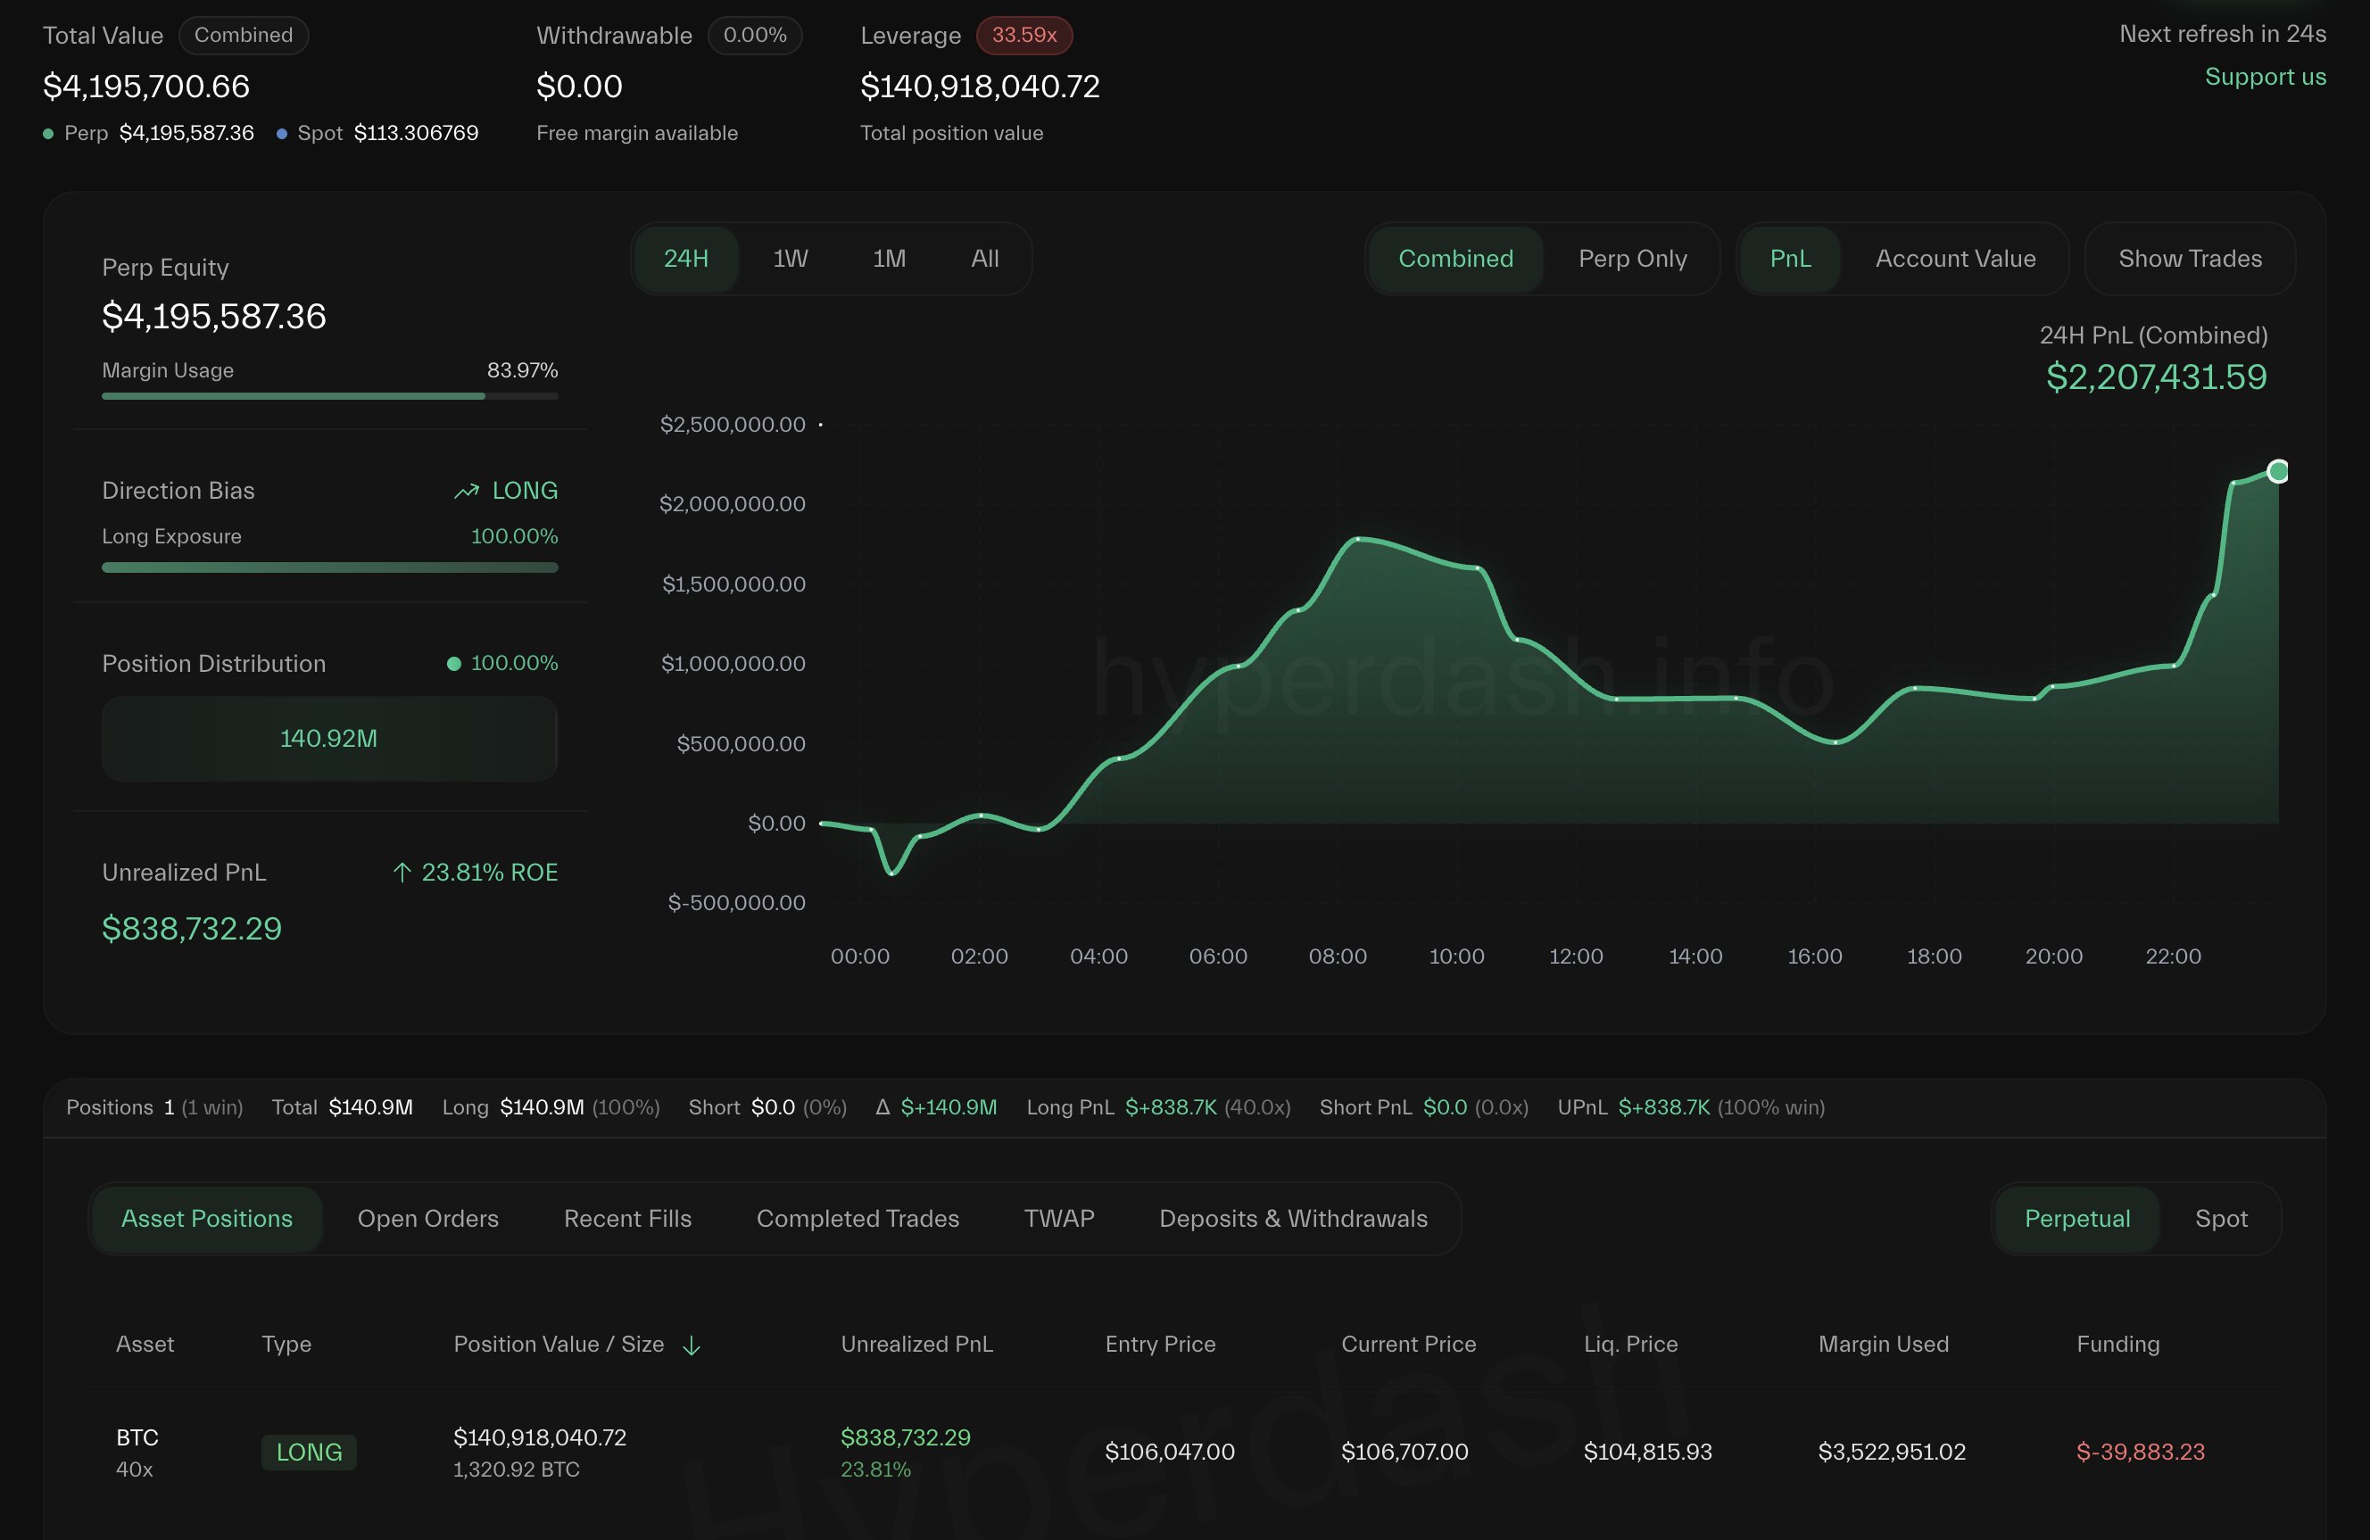Click the chart's latest data point marker
The width and height of the screenshot is (2370, 1540).
(2277, 471)
